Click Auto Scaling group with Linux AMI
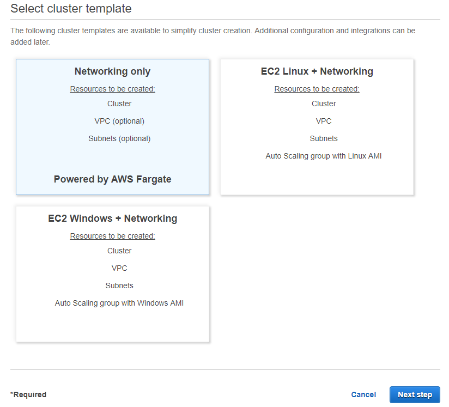The height and width of the screenshot is (407, 449). pyautogui.click(x=324, y=156)
